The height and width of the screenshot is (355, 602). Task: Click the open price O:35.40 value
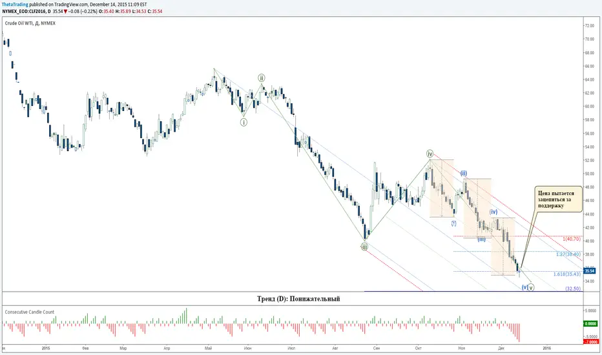pos(107,12)
